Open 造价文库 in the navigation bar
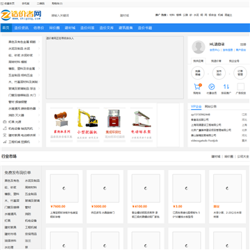Image resolution: width=250 pixels, height=250 pixels. pyautogui.click(x=106, y=28)
